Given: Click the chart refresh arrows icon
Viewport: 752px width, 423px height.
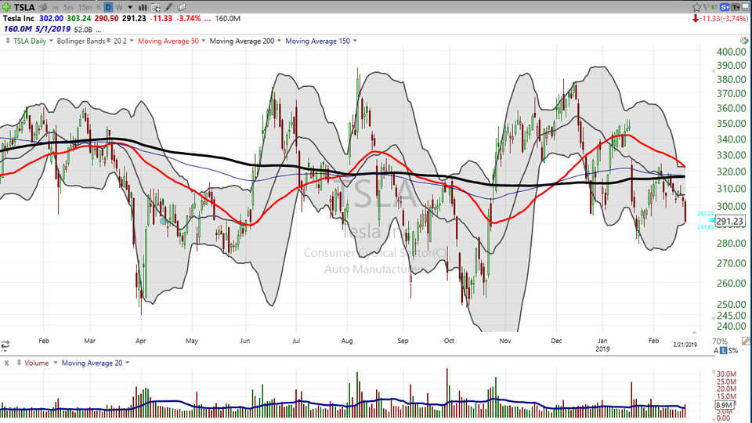Looking at the screenshot, I should [x=5, y=345].
